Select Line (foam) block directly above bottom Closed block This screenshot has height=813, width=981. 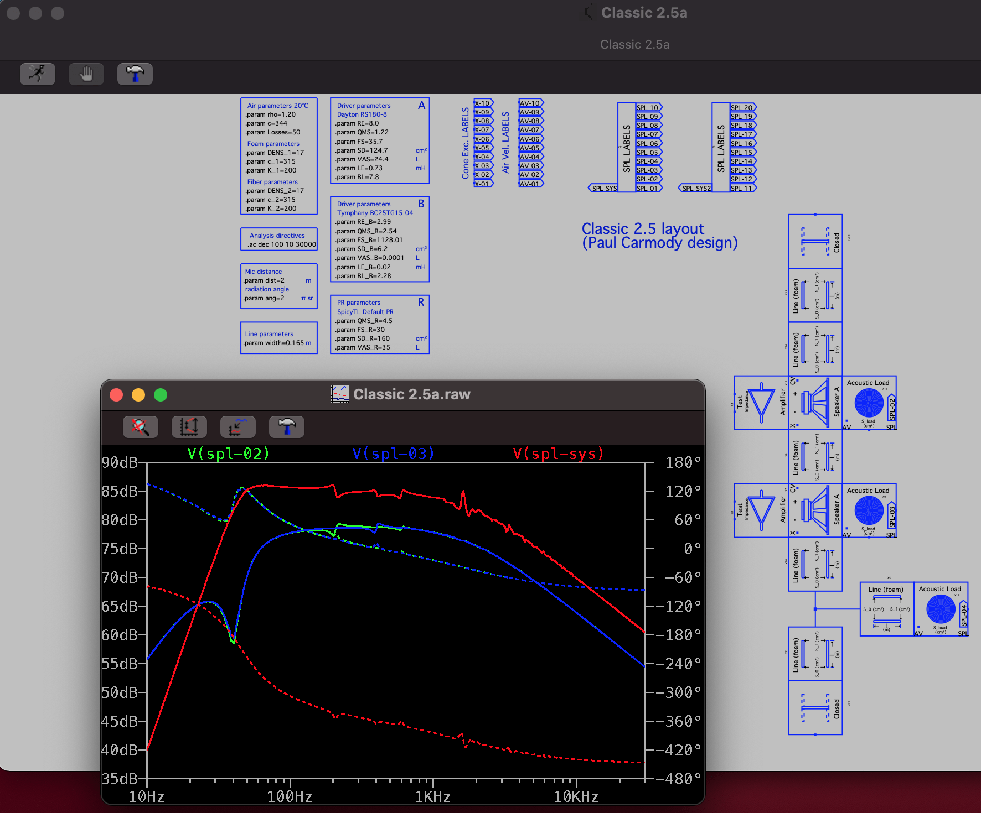(x=815, y=654)
